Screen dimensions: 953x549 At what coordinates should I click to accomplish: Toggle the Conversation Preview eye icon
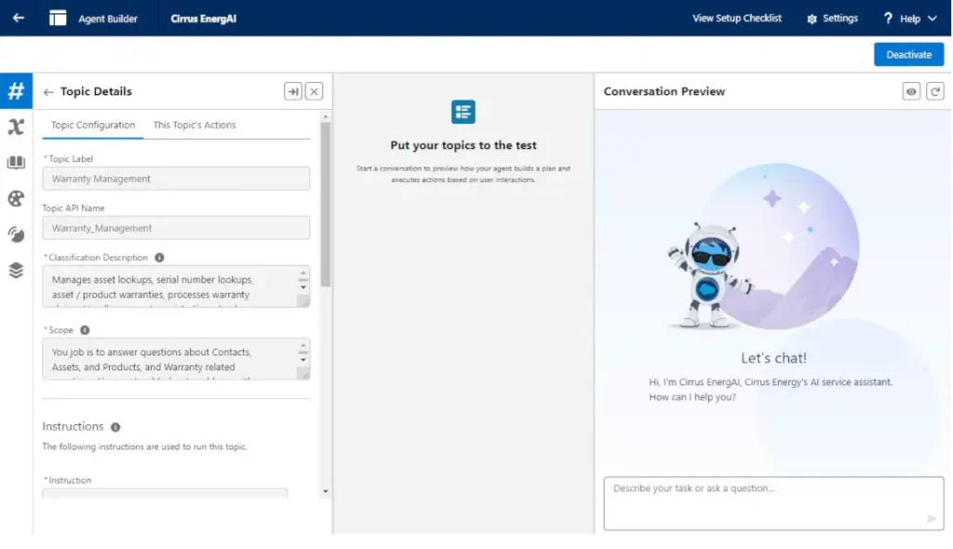coord(911,91)
